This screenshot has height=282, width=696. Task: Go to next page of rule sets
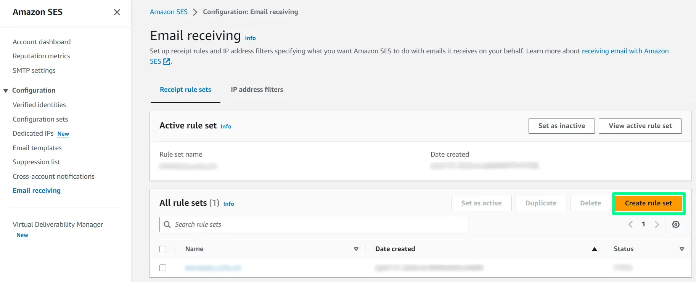[657, 224]
